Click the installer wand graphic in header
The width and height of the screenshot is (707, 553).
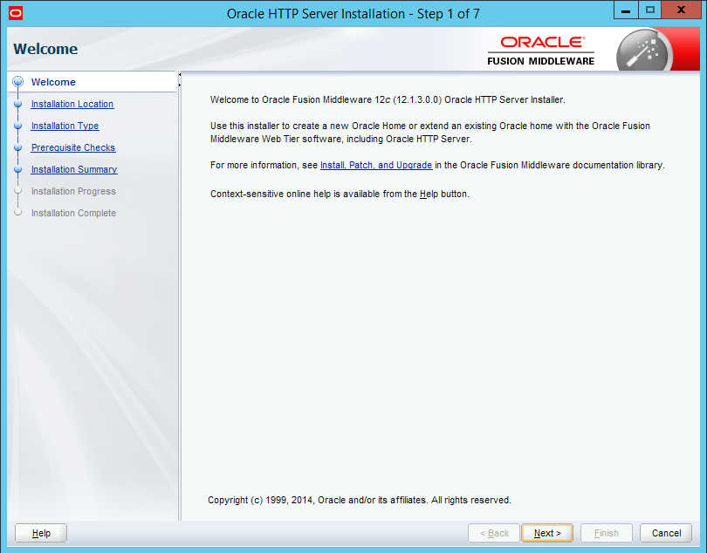pyautogui.click(x=643, y=51)
